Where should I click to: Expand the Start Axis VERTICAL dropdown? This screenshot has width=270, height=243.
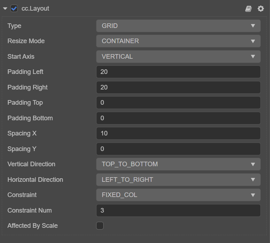[178, 57]
